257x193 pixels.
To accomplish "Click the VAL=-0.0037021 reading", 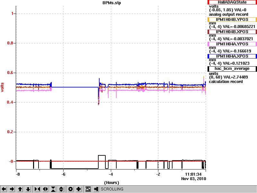I will click(238, 39).
